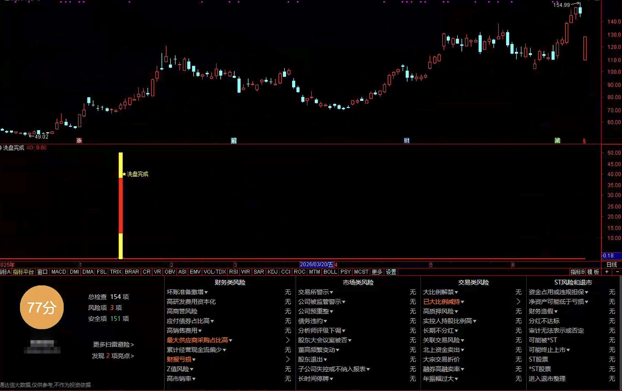
Task: Switch to the 指标平台 tab
Action: tap(23, 272)
